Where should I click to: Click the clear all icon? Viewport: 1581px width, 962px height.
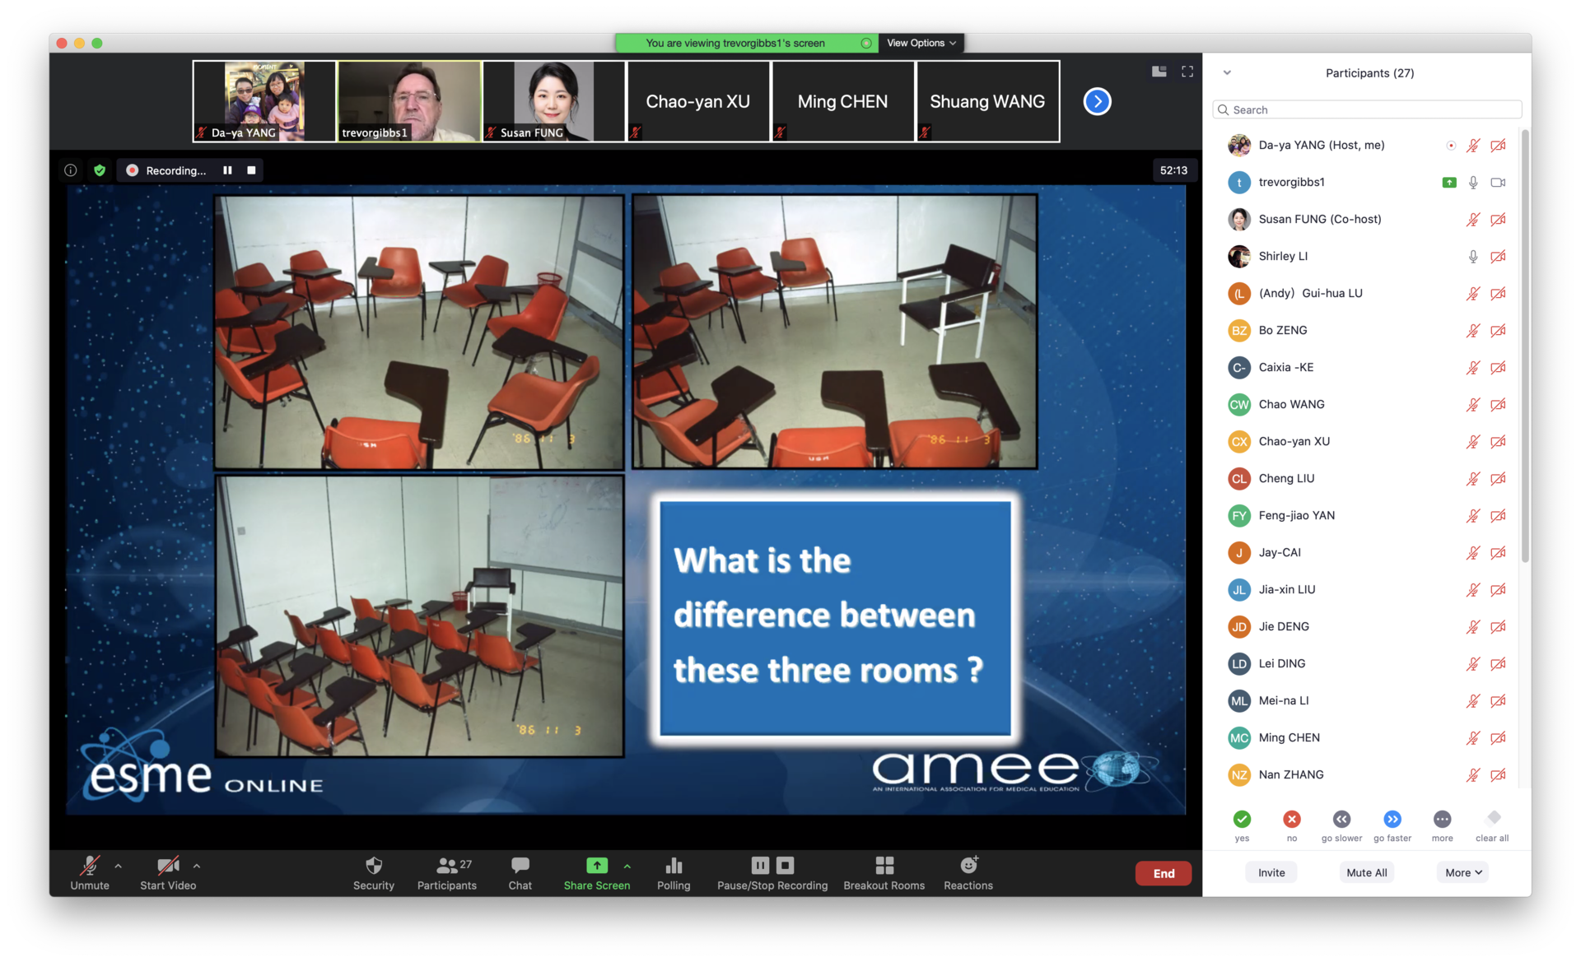(1493, 818)
